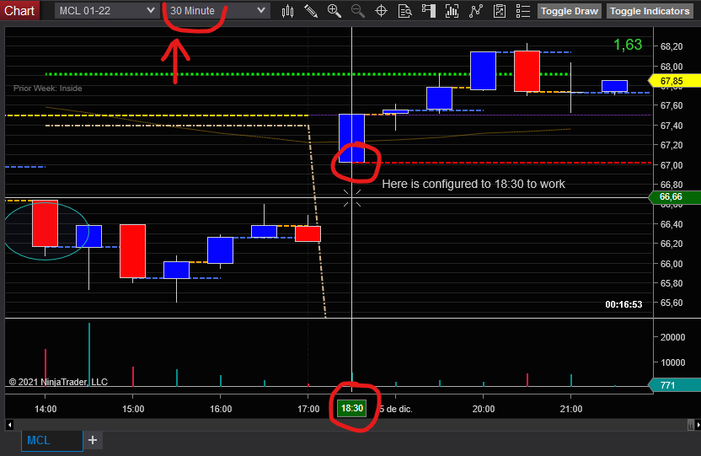Click the tallest teal volume bar at 14:30
Viewport: 701px width, 456px height.
tap(89, 355)
